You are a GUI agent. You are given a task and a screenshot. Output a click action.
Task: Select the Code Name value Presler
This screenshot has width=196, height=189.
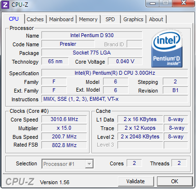click(68, 44)
